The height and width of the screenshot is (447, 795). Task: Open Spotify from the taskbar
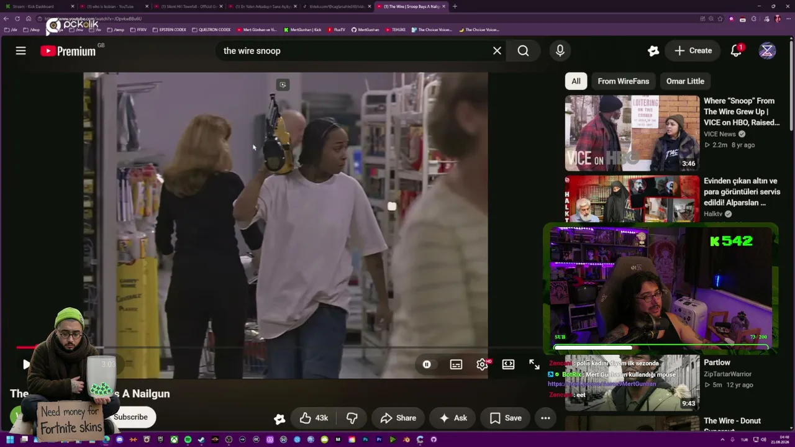188,440
